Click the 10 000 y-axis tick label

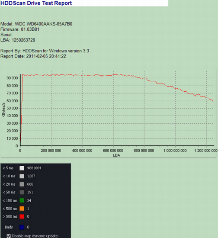tap(12, 138)
